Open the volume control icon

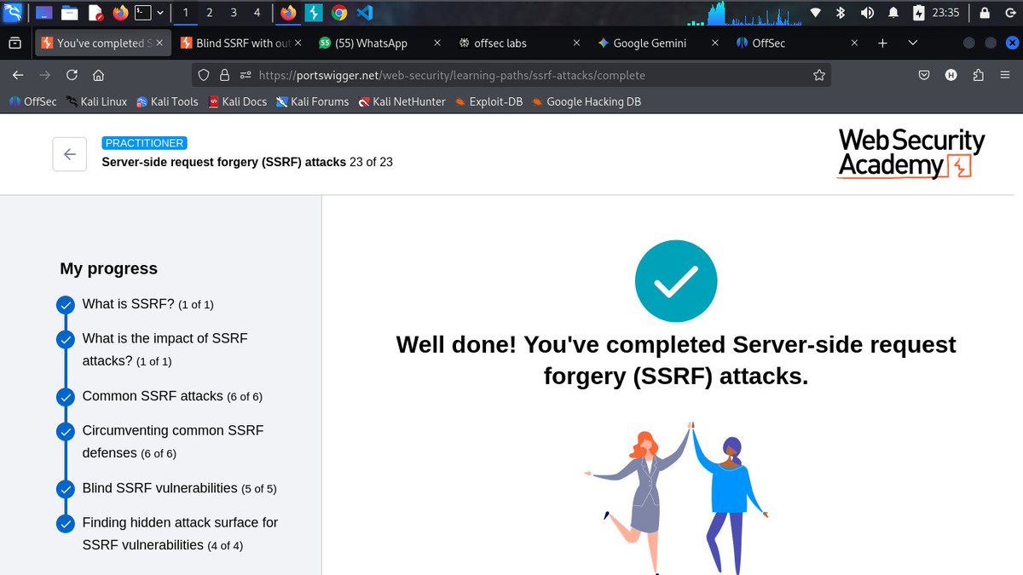point(868,13)
